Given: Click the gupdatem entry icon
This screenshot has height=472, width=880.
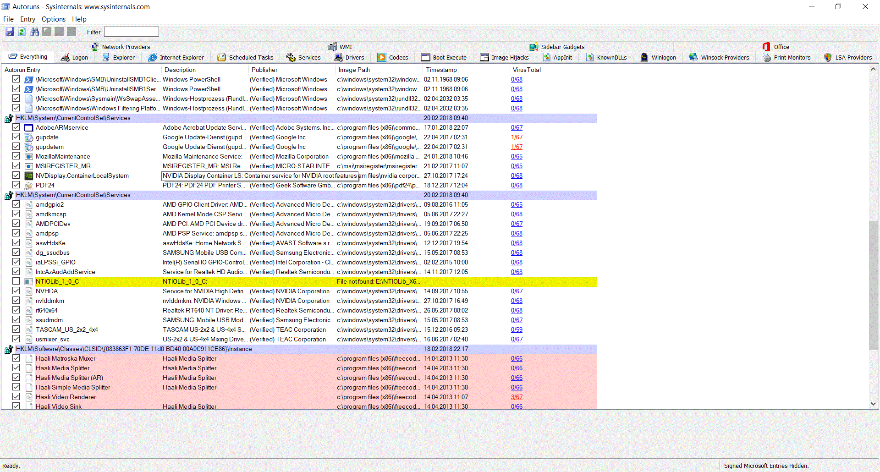Looking at the screenshot, I should pos(29,147).
